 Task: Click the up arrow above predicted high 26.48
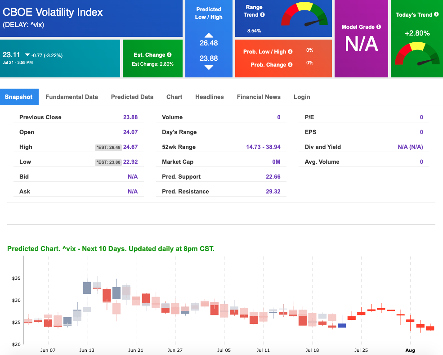(x=209, y=36)
